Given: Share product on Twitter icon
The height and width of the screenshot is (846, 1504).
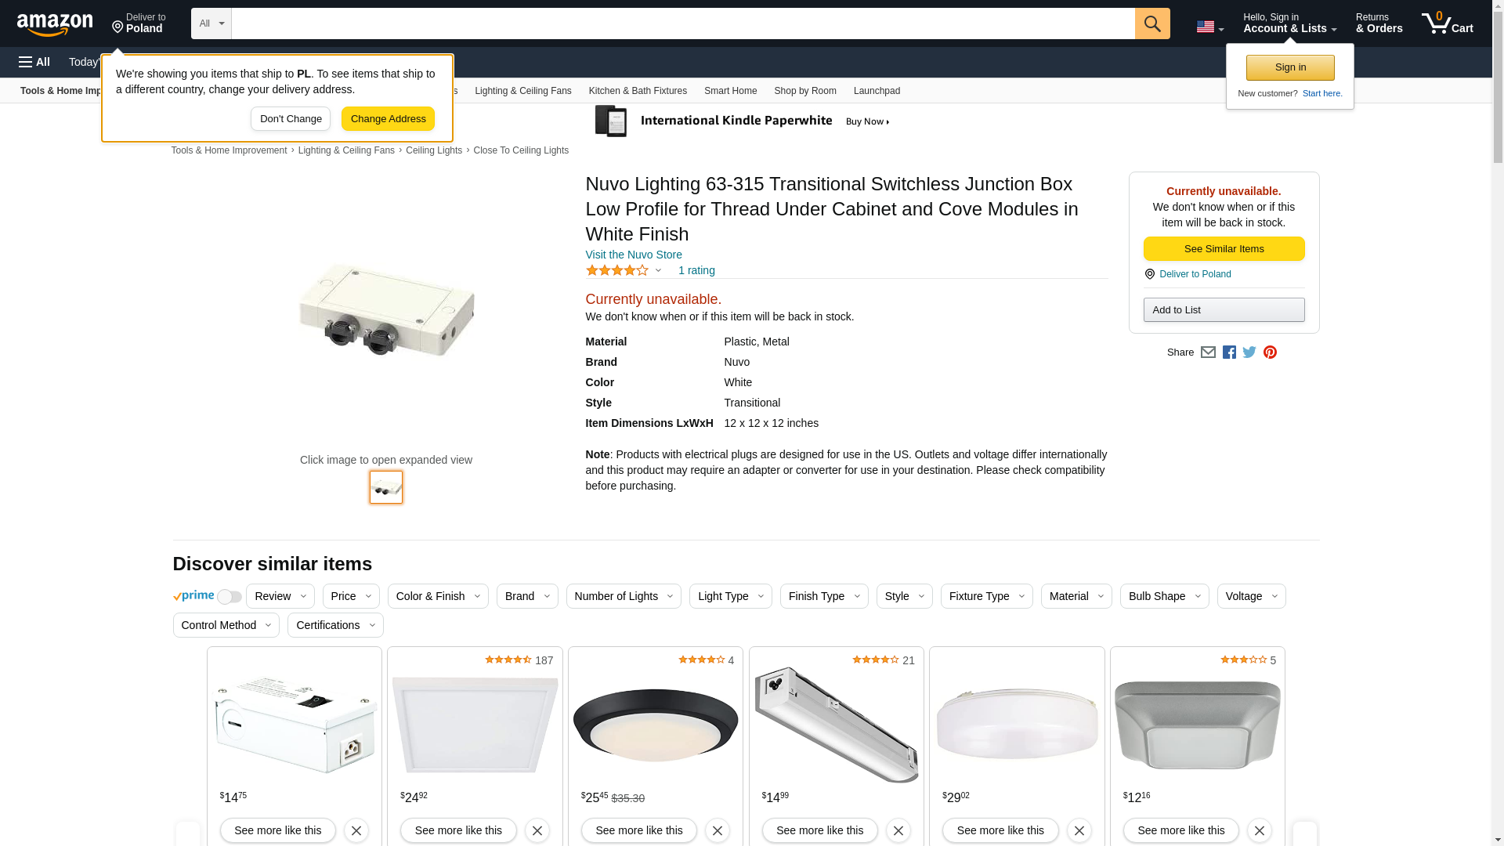Looking at the screenshot, I should (1249, 352).
